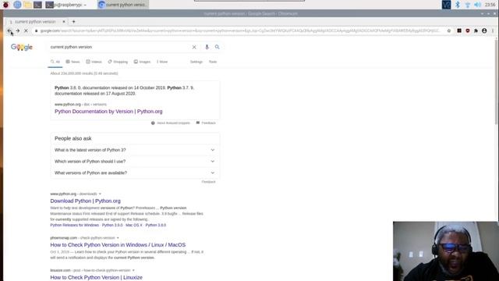The width and height of the screenshot is (499, 281).
Task: Go to the Google home logo
Action: [x=22, y=47]
